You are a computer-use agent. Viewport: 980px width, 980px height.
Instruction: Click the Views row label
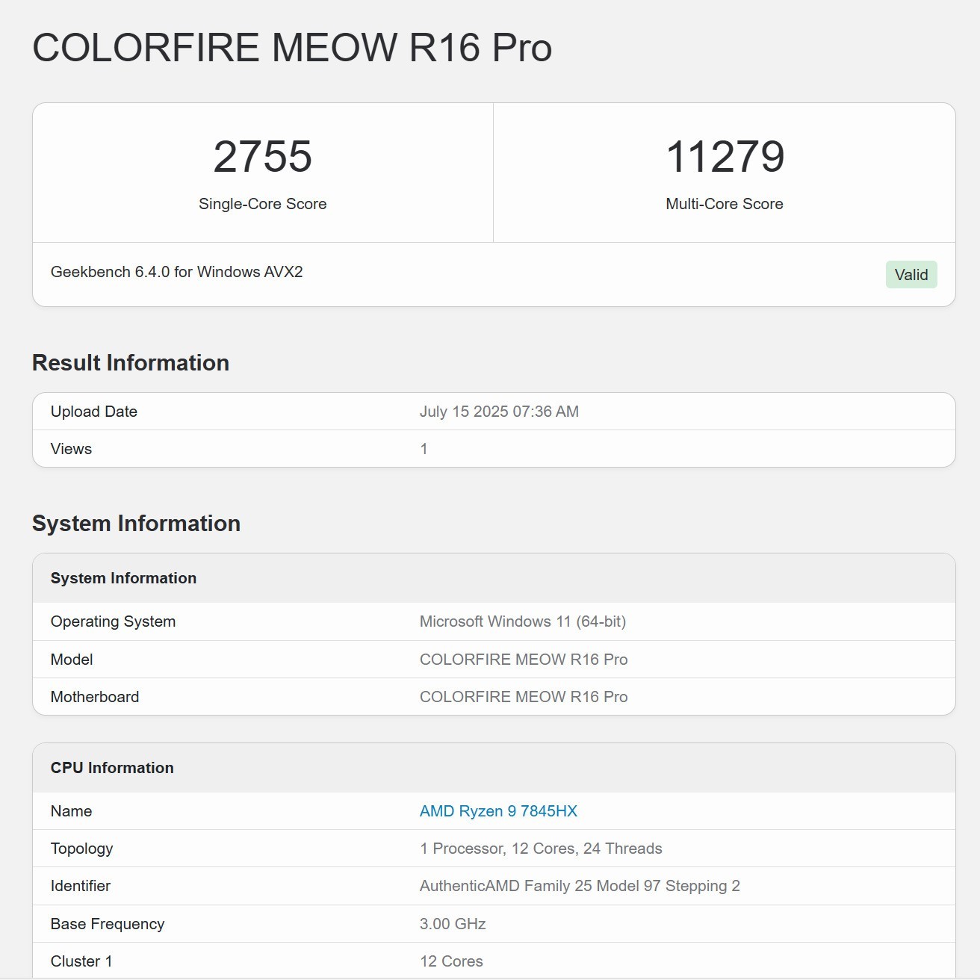(71, 449)
